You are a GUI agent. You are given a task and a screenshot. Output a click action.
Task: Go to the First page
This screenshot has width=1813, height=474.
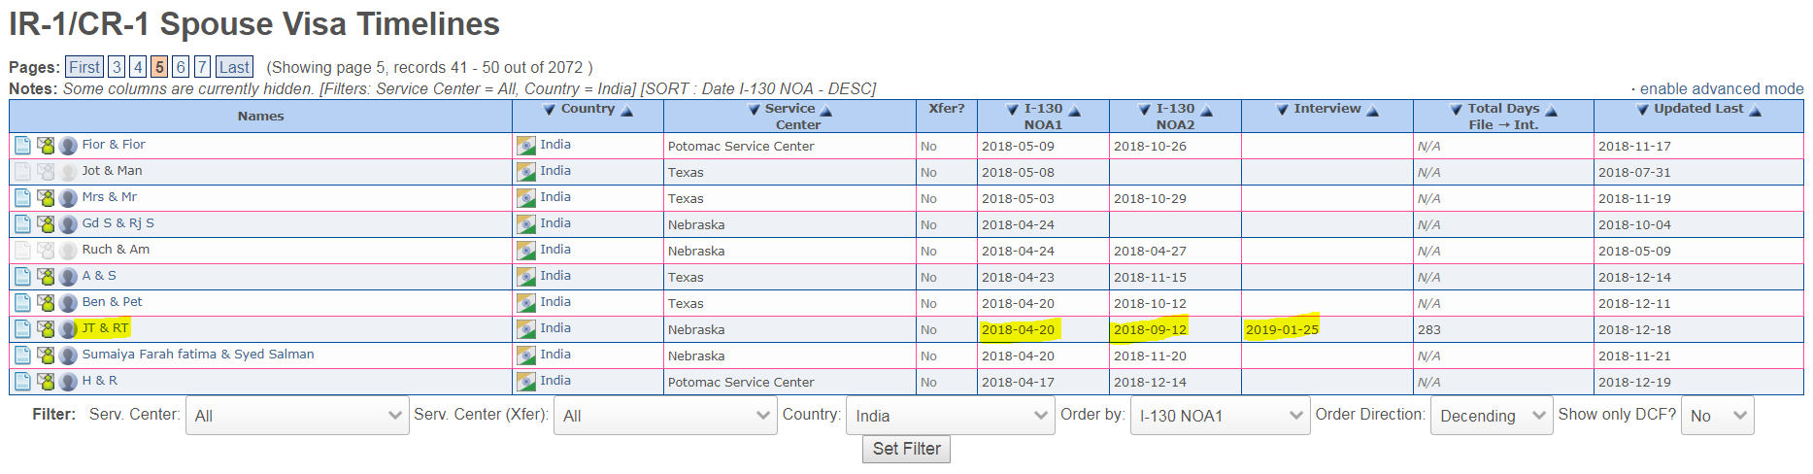coord(84,67)
